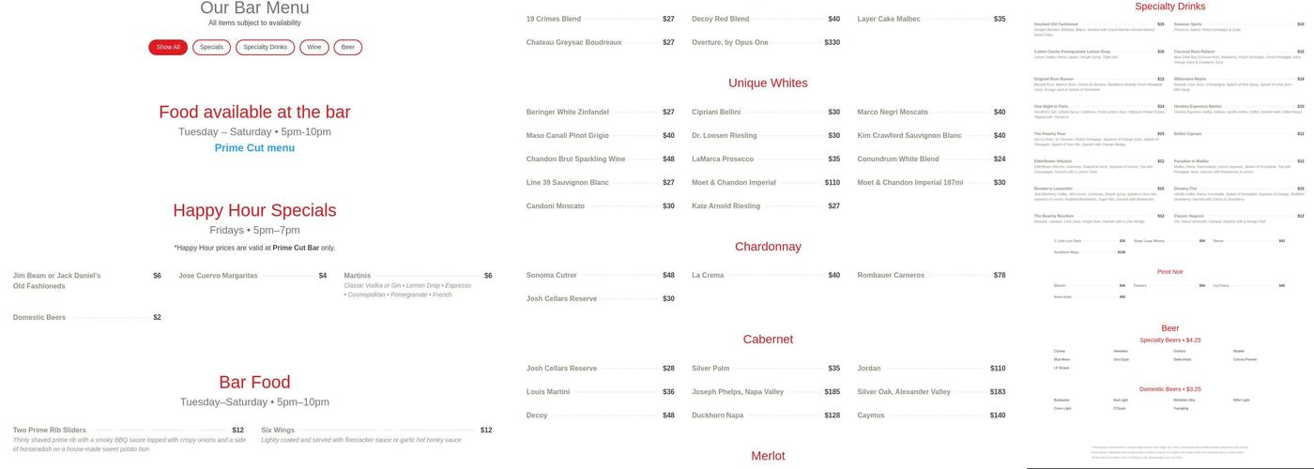Viewport: 1314px width, 469px height.
Task: Select Rombauer Carneros chardonnay
Action: coord(891,276)
